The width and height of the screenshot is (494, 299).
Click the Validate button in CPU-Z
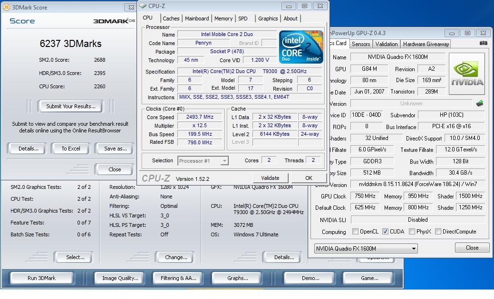pyautogui.click(x=270, y=178)
